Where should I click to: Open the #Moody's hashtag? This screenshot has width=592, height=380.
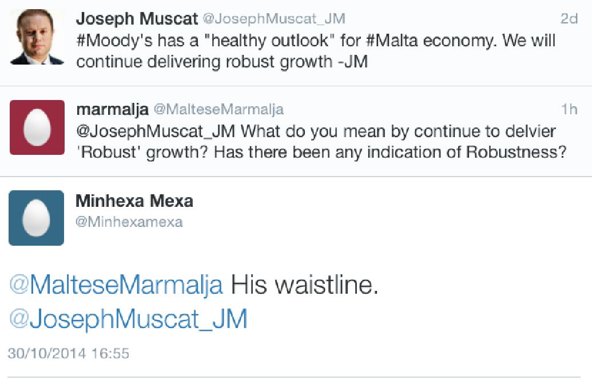pyautogui.click(x=114, y=41)
